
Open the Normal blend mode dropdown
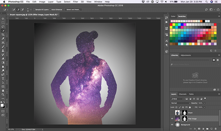[x=180, y=103]
